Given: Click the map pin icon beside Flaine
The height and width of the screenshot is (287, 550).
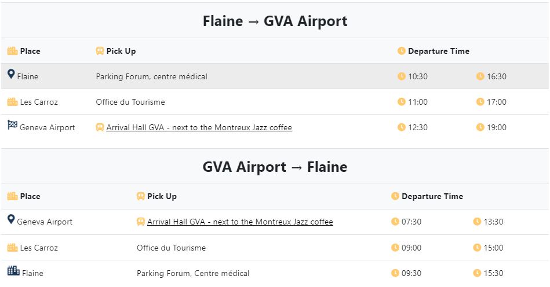Looking at the screenshot, I should [11, 74].
